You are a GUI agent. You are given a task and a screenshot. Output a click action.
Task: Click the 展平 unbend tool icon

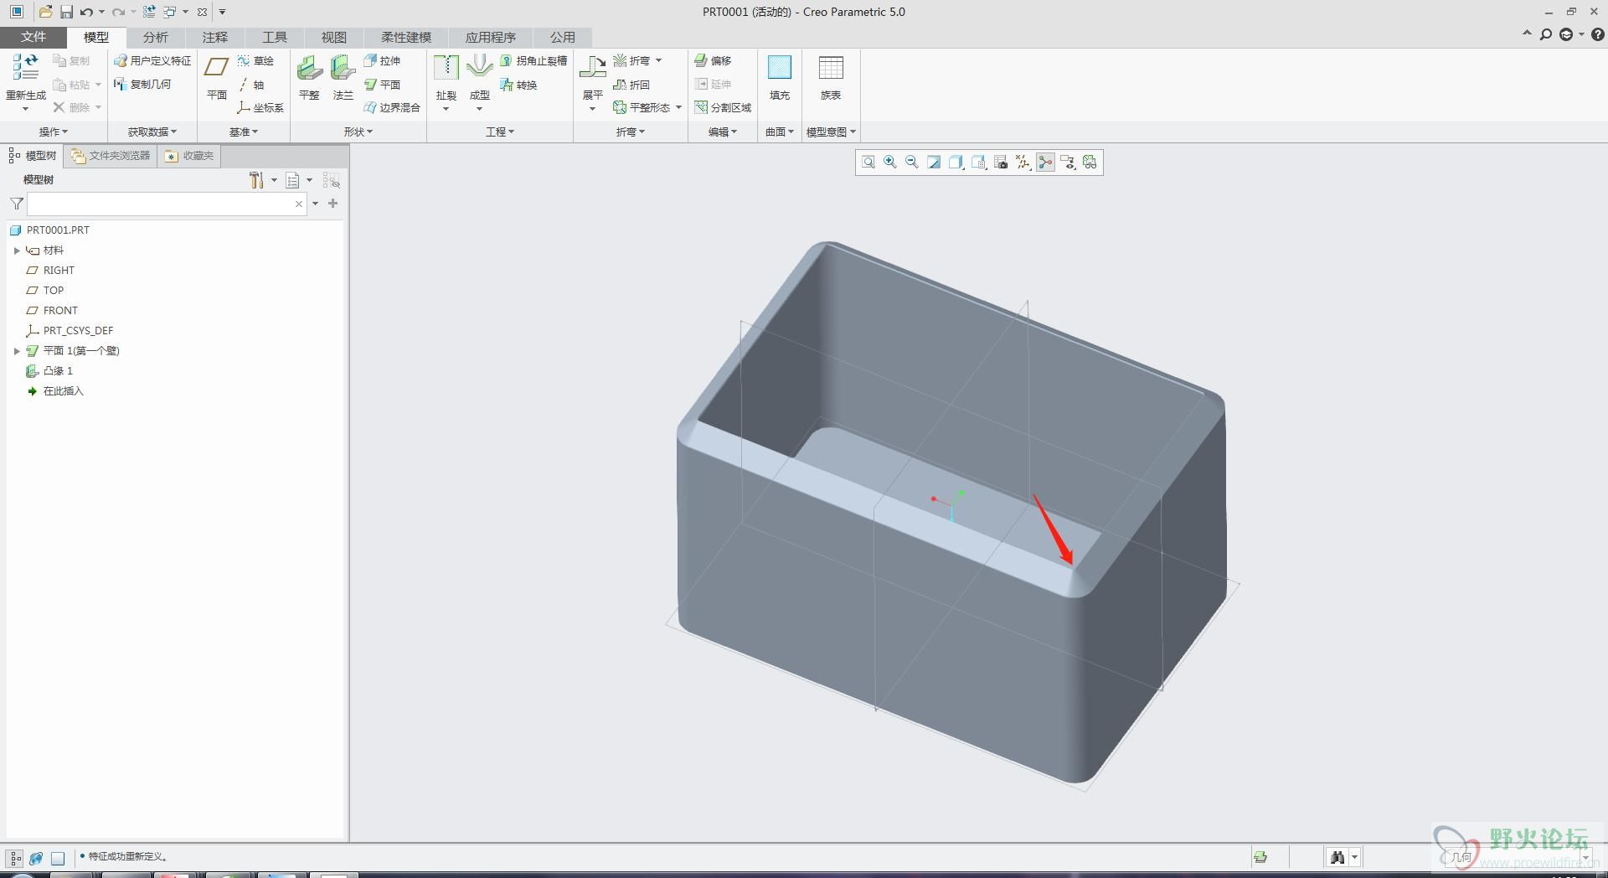coord(593,67)
